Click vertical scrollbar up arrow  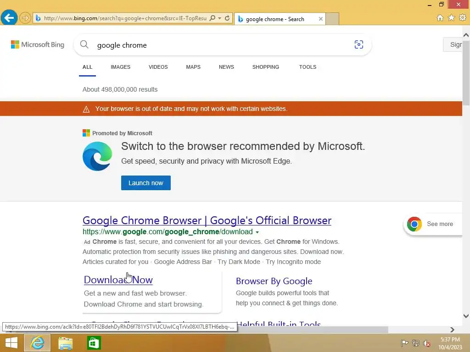[x=466, y=35]
